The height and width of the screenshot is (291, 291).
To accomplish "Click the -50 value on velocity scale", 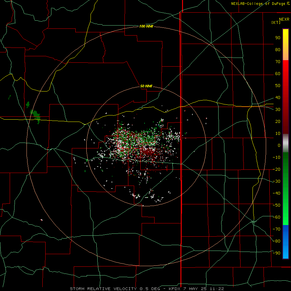I will 276,205.
